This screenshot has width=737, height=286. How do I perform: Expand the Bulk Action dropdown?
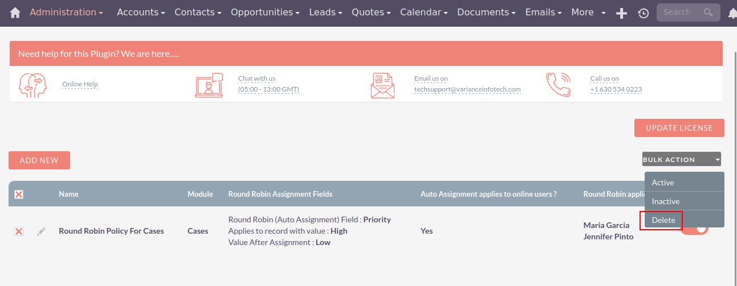point(681,159)
